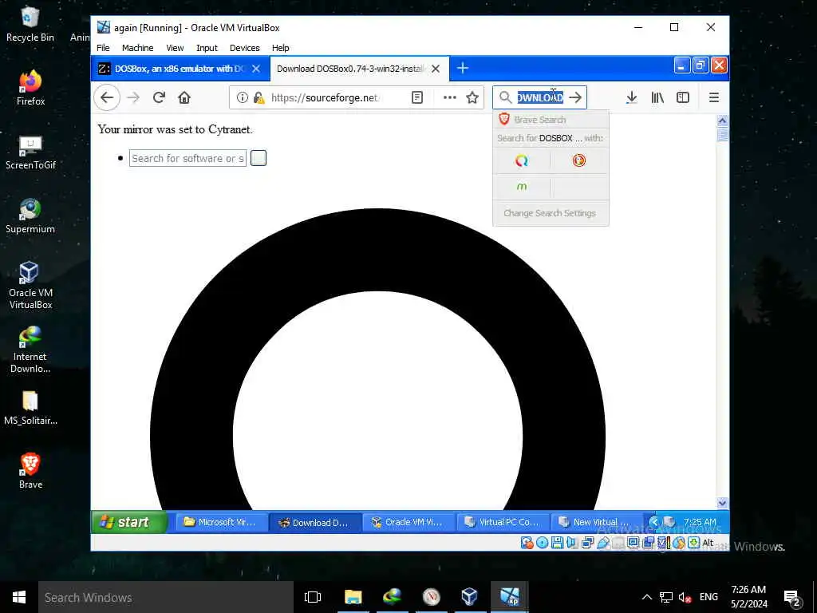Viewport: 817px width, 613px height.
Task: Open the VirtualBox Devices menu
Action: (244, 48)
